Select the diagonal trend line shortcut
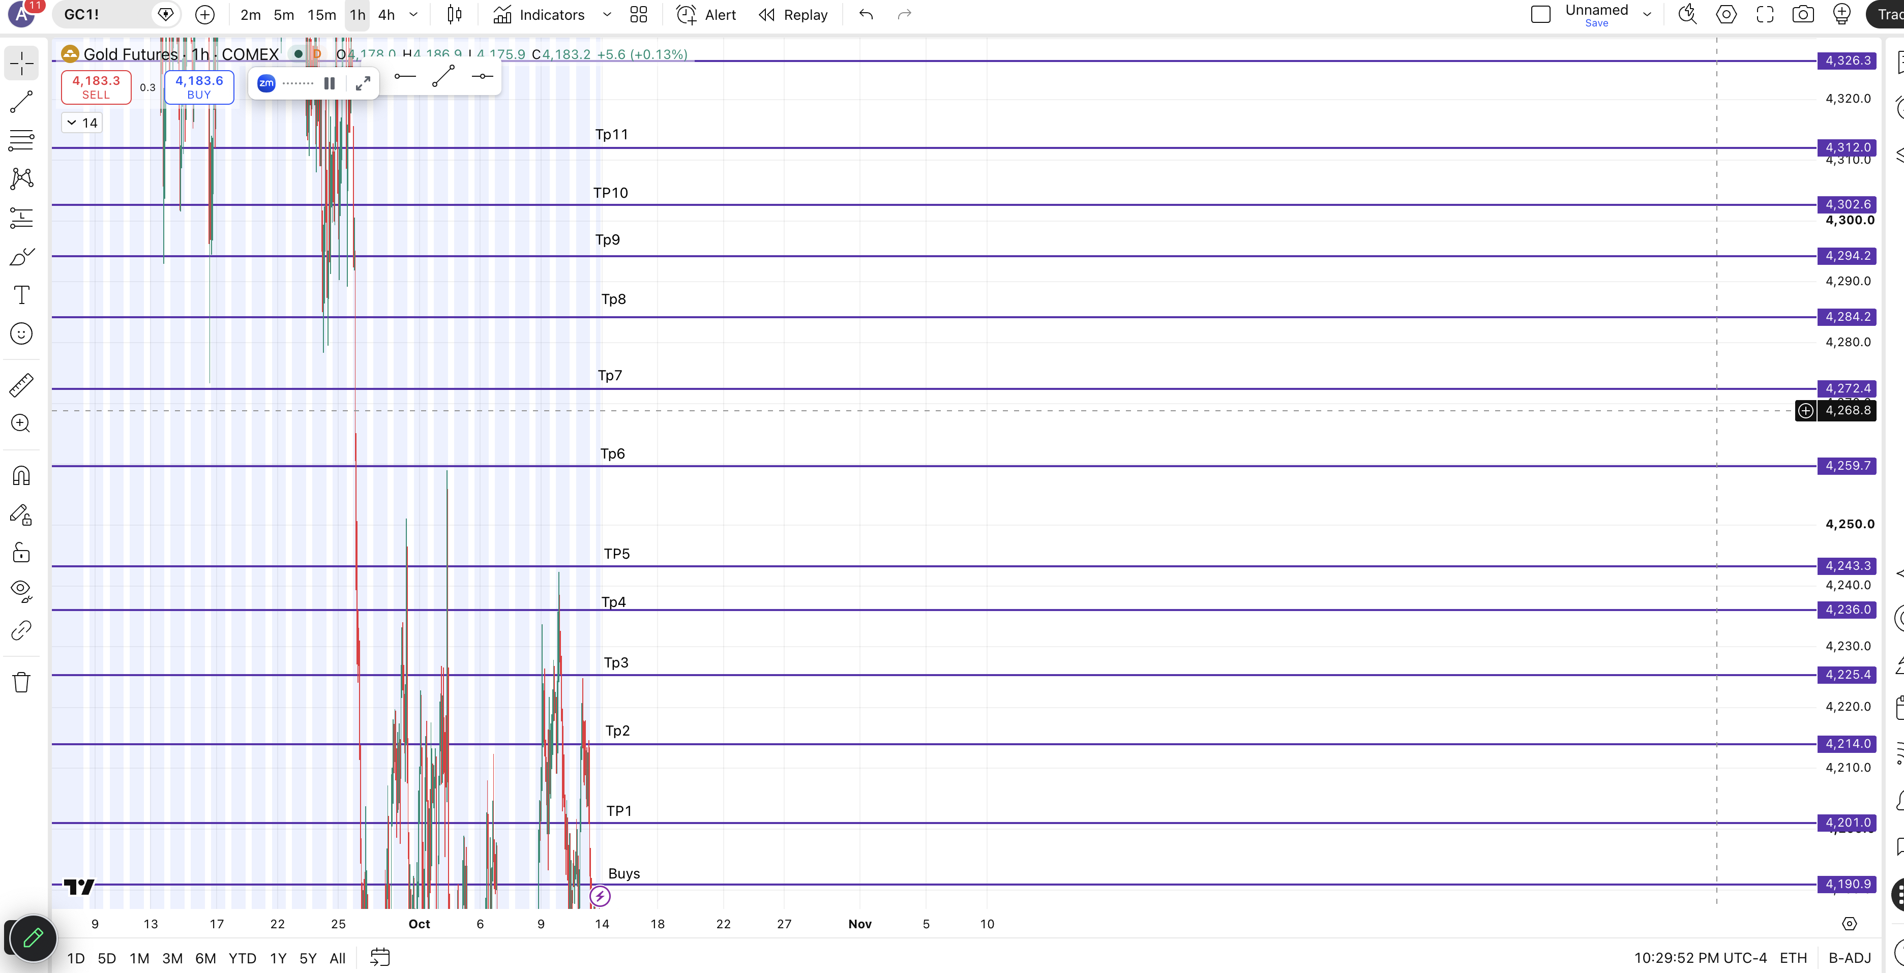 coord(443,76)
